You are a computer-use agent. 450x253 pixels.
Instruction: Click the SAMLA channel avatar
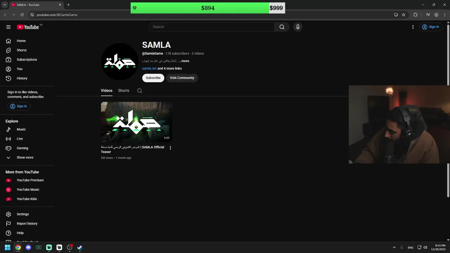coord(120,61)
